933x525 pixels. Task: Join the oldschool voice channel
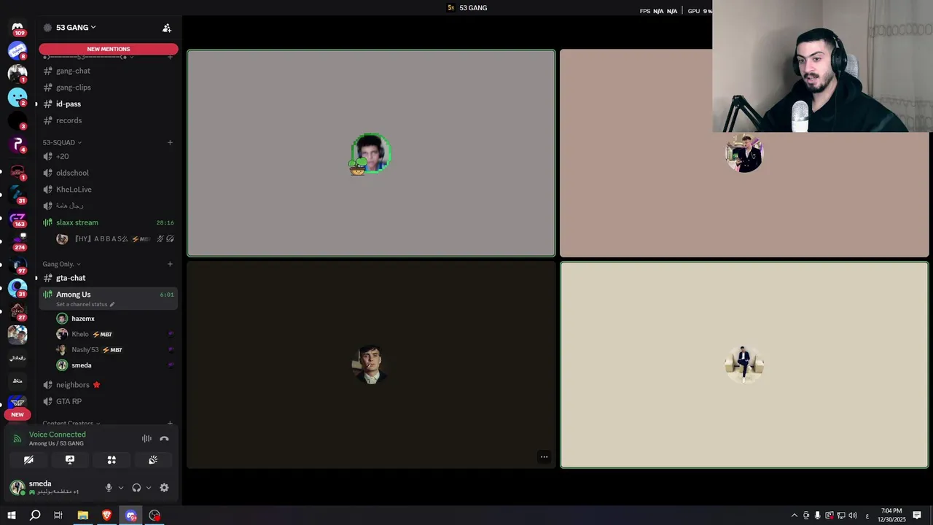click(x=109, y=173)
